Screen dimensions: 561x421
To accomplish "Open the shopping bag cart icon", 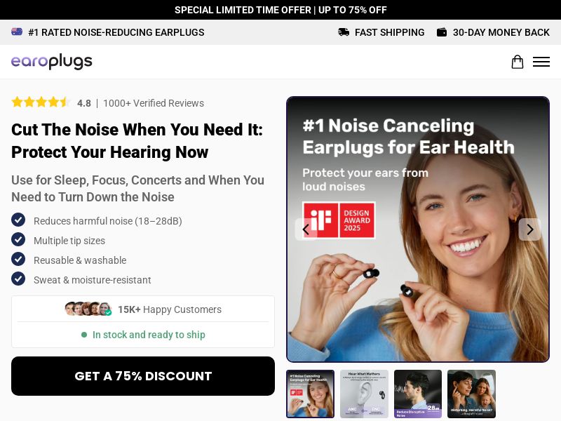I will [x=517, y=62].
